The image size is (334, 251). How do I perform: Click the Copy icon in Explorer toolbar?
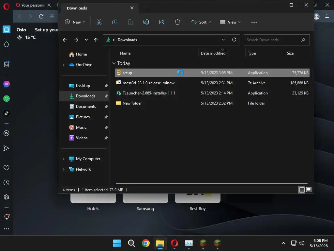pos(114,22)
